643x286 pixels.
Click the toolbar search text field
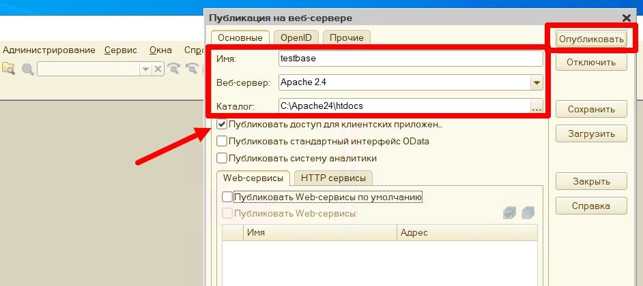89,69
